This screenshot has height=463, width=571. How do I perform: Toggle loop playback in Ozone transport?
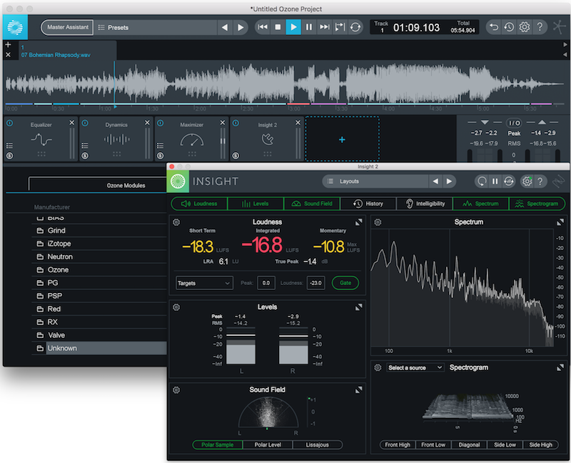pos(355,27)
